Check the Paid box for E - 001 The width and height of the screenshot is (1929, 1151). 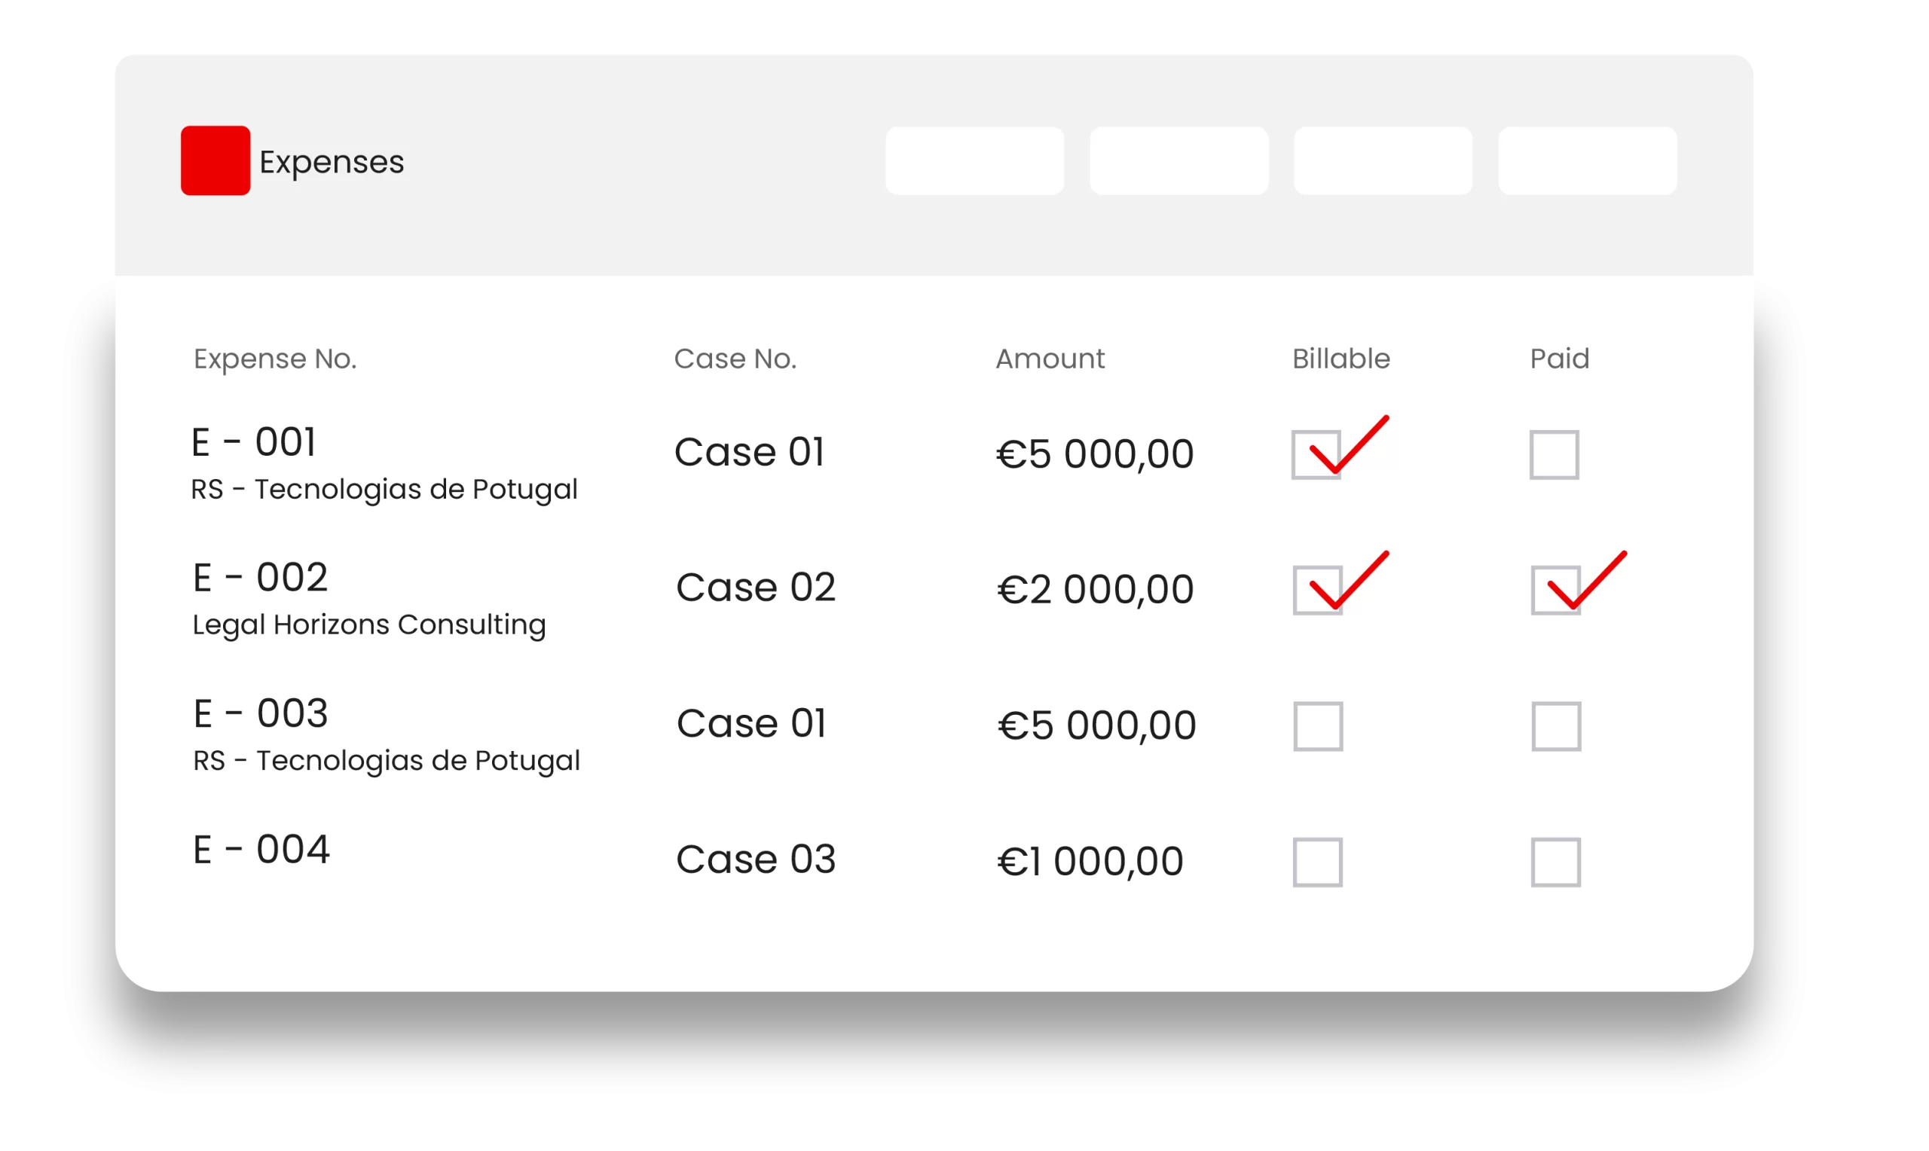tap(1554, 454)
